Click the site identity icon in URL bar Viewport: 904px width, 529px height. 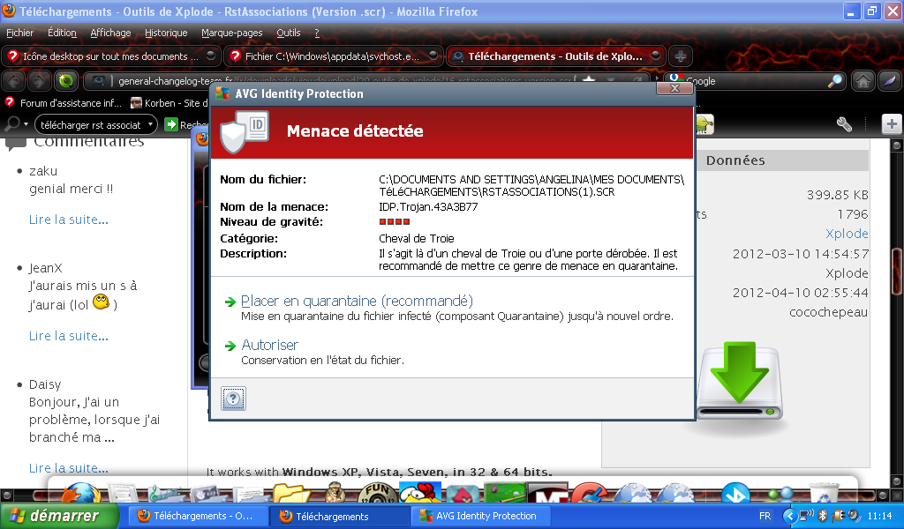click(x=98, y=81)
